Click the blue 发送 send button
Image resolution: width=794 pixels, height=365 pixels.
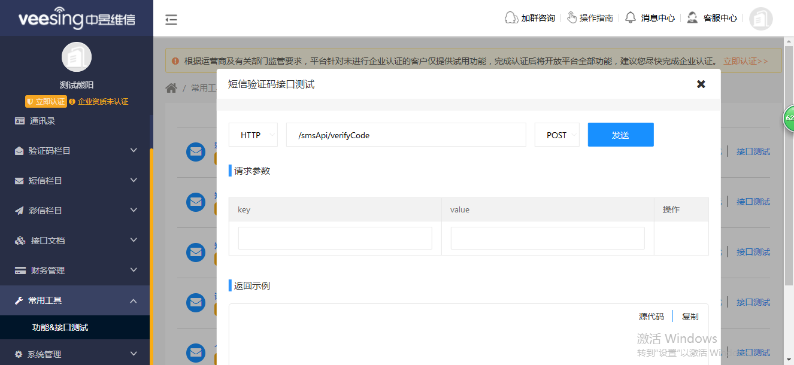tap(621, 135)
